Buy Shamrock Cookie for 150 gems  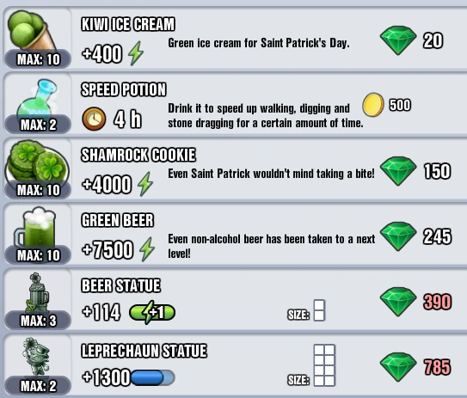coord(415,171)
